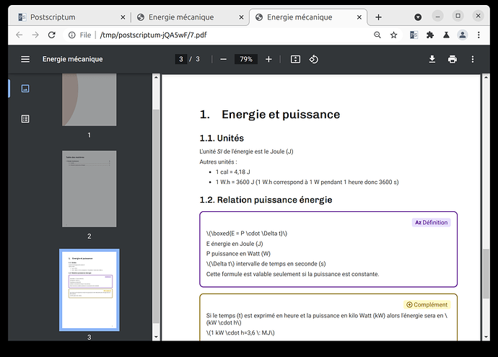The image size is (498, 357).
Task: Download the PDF file
Action: tap(432, 59)
